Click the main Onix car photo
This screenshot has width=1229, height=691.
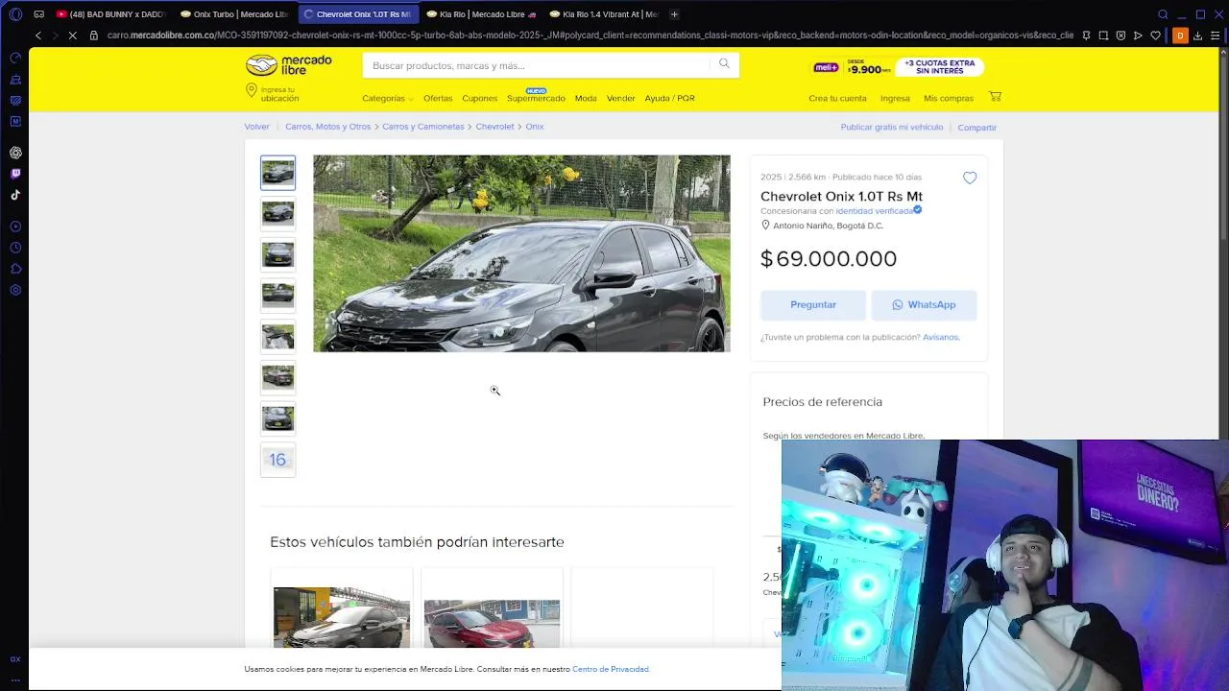tap(521, 253)
